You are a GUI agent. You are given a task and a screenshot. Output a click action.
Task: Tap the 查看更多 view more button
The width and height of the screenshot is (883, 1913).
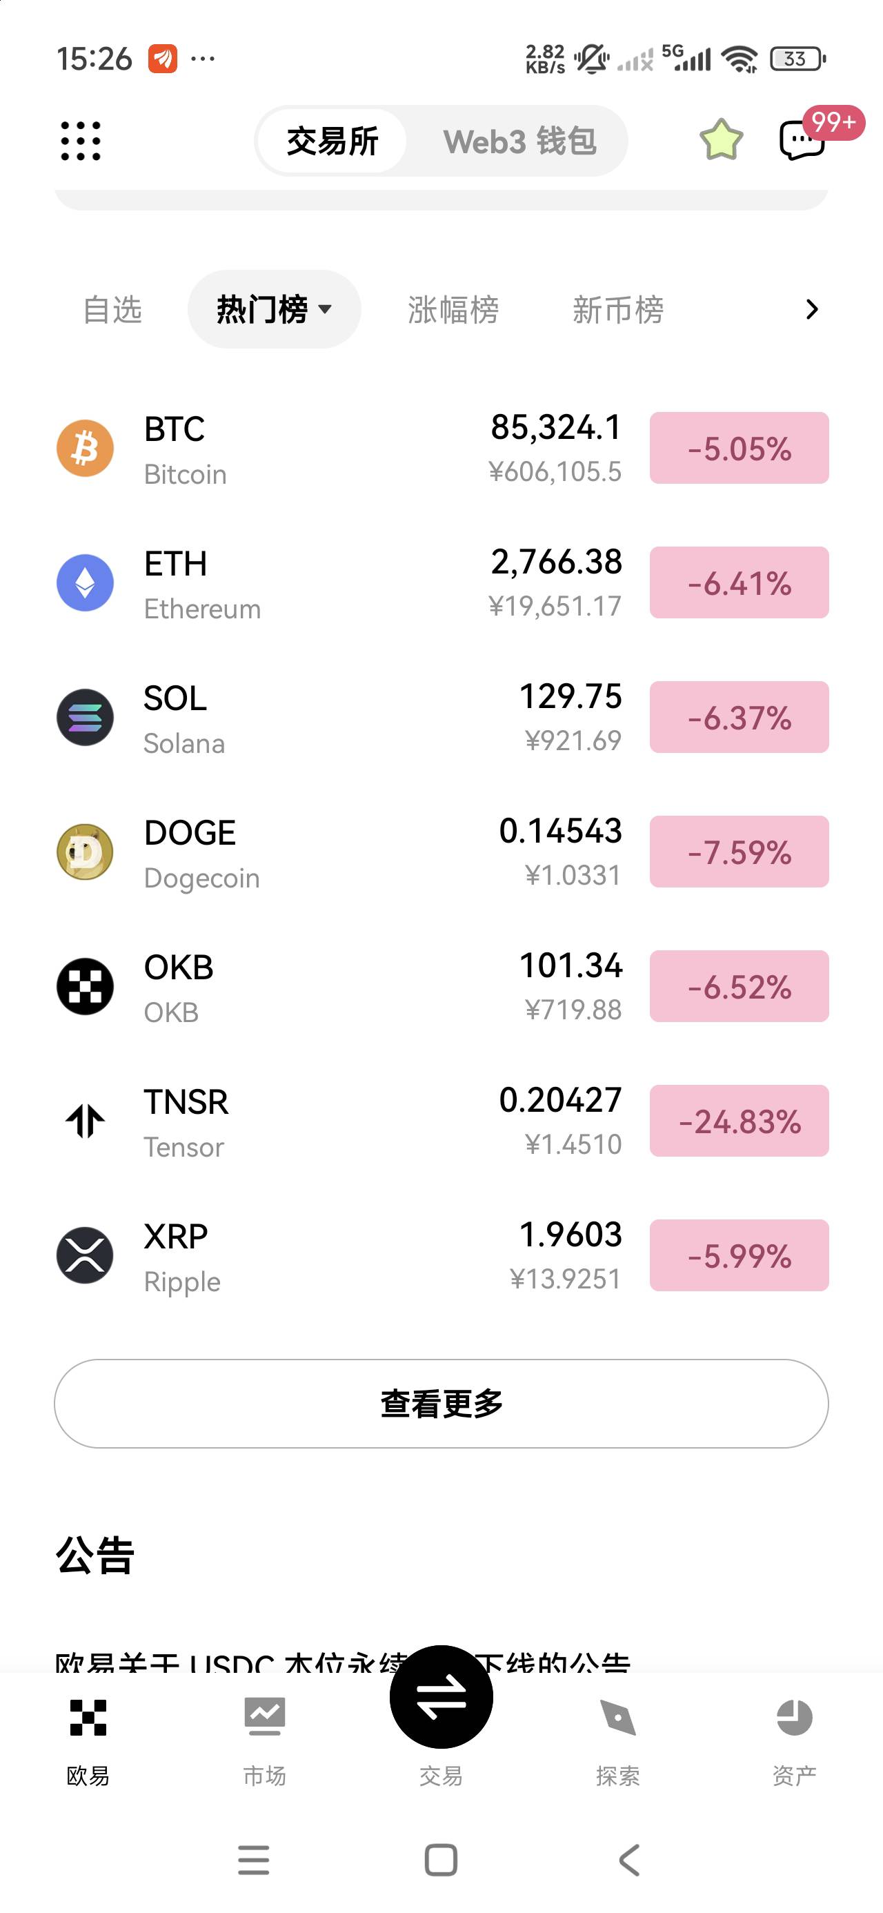pyautogui.click(x=441, y=1404)
